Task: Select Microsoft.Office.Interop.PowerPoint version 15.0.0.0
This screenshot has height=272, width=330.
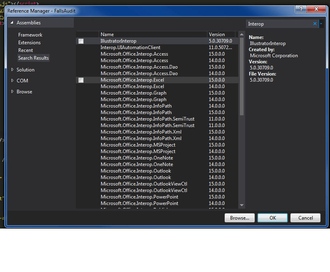Action: point(157,197)
